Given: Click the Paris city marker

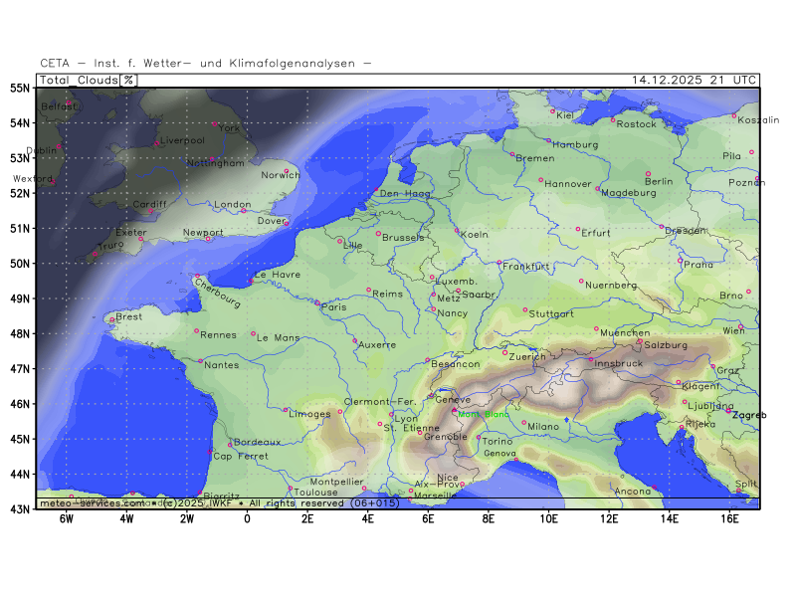Looking at the screenshot, I should click(x=317, y=302).
